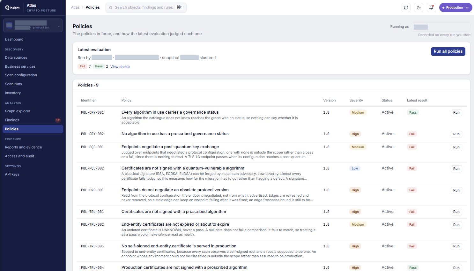Open View details link
Screen dimensions: 474x271
click(x=120, y=67)
